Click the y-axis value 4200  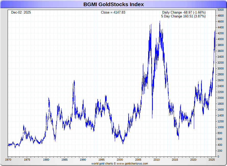(220, 33)
